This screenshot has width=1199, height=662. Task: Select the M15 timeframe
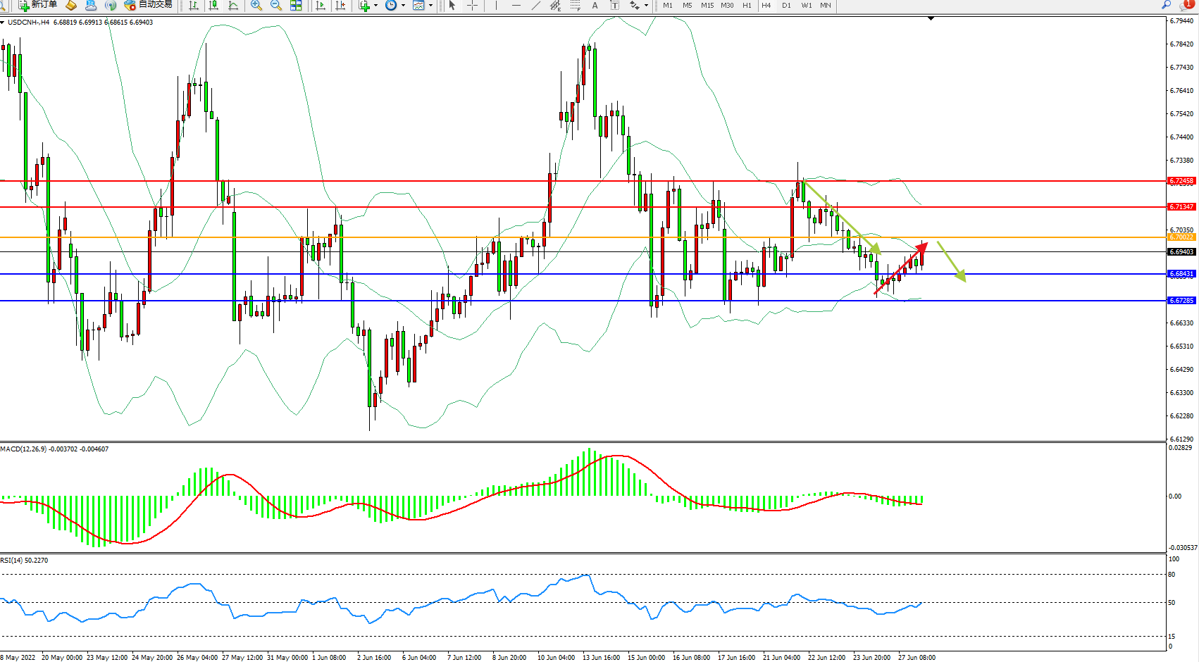coord(707,5)
